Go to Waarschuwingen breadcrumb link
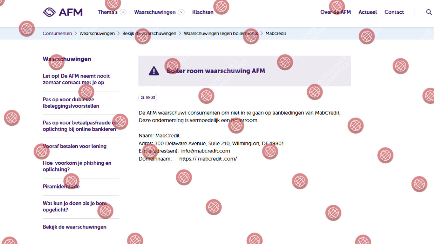Image resolution: width=434 pixels, height=244 pixels. tap(97, 34)
